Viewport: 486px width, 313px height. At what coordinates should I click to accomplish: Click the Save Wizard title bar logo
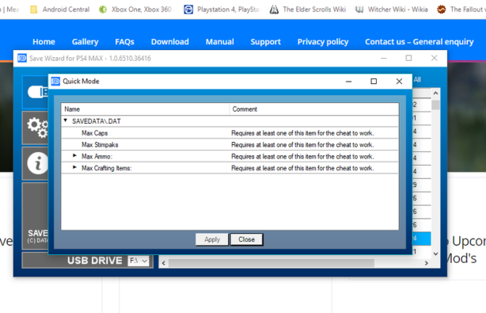22,59
